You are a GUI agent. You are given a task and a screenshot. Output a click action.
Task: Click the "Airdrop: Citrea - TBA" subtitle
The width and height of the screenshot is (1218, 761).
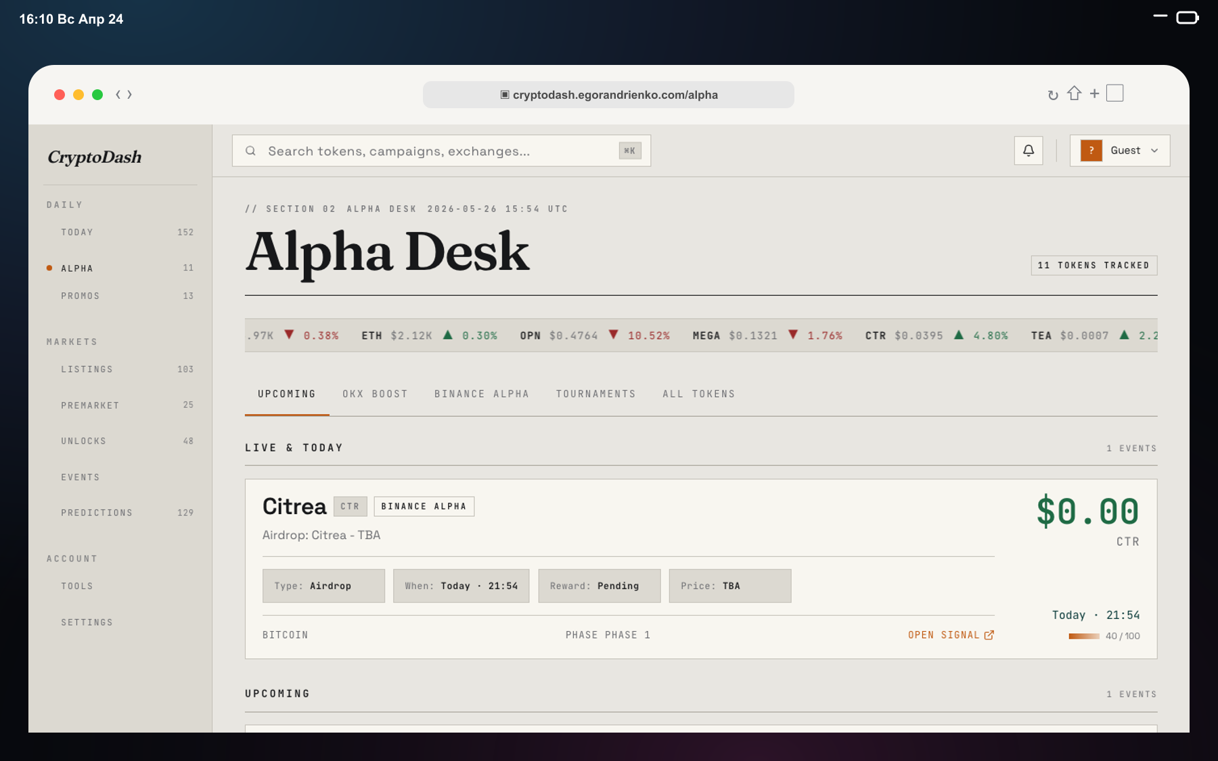[321, 535]
